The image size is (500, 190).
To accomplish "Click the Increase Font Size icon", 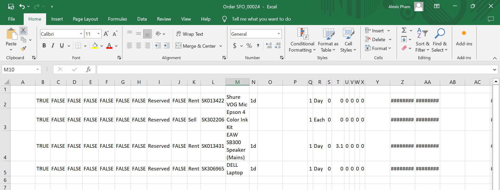I will (106, 34).
